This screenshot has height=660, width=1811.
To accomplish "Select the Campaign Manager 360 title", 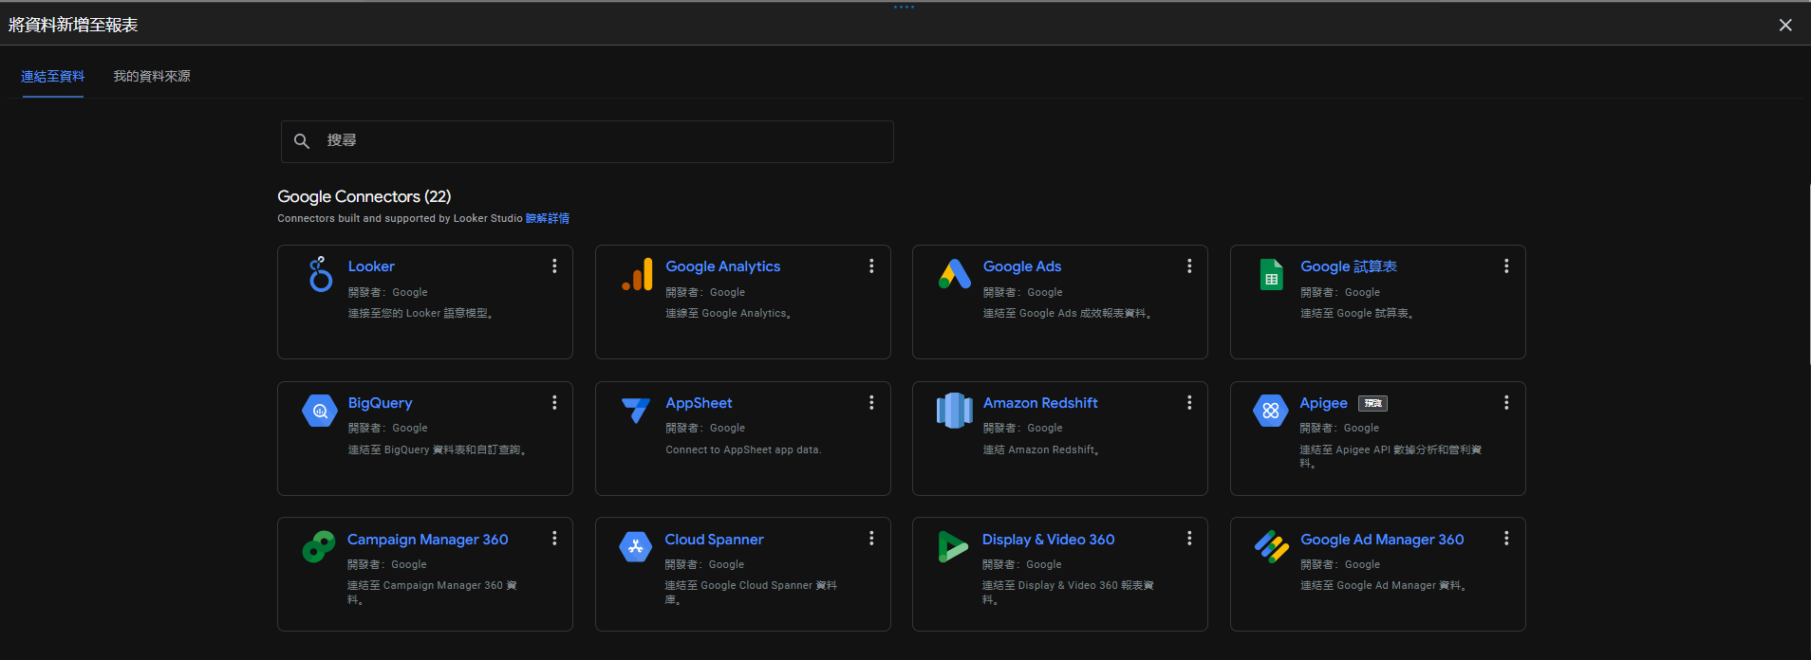I will 427,539.
